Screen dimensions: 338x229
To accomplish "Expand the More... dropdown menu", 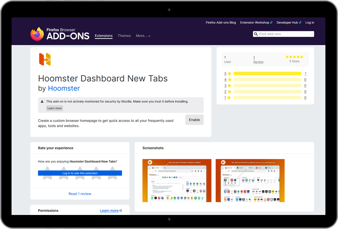I will (x=143, y=36).
